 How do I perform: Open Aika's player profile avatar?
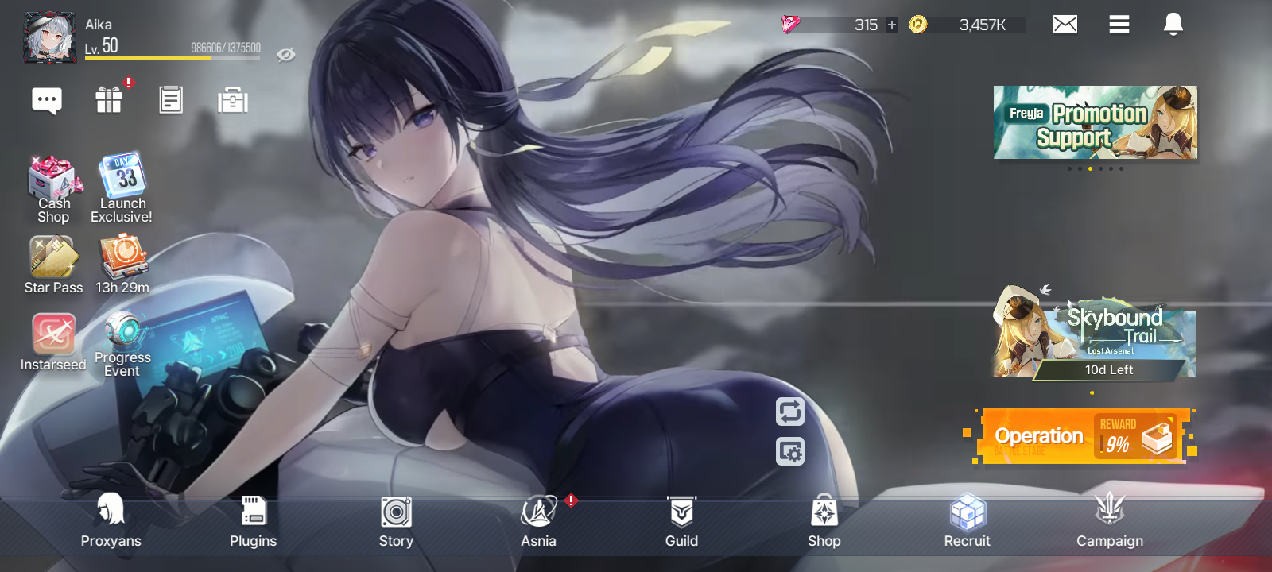(x=49, y=37)
